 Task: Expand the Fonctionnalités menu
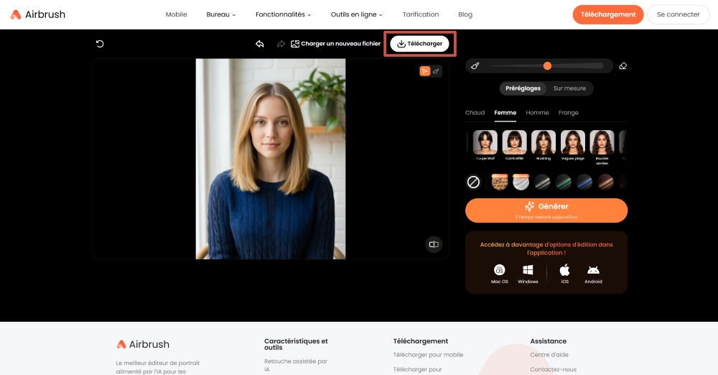tap(283, 14)
